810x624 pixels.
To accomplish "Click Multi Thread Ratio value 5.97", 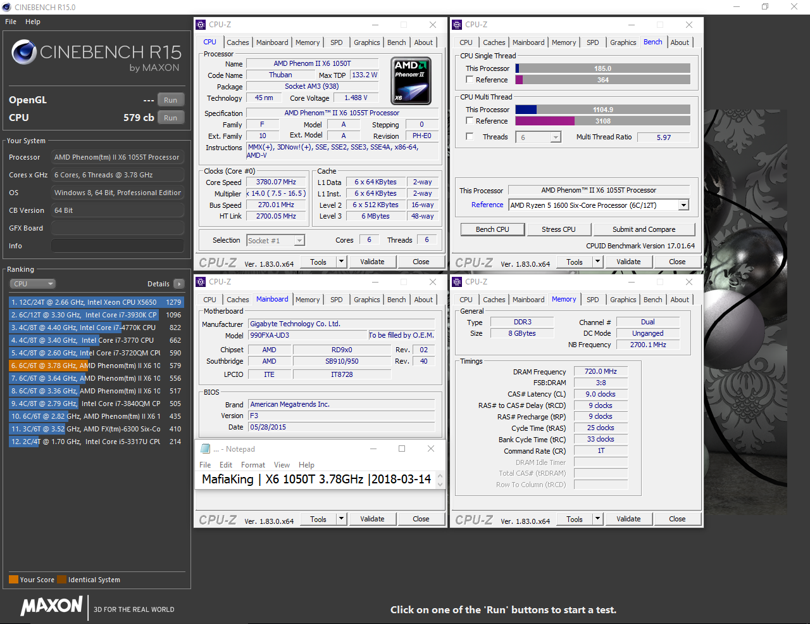I will (x=664, y=137).
